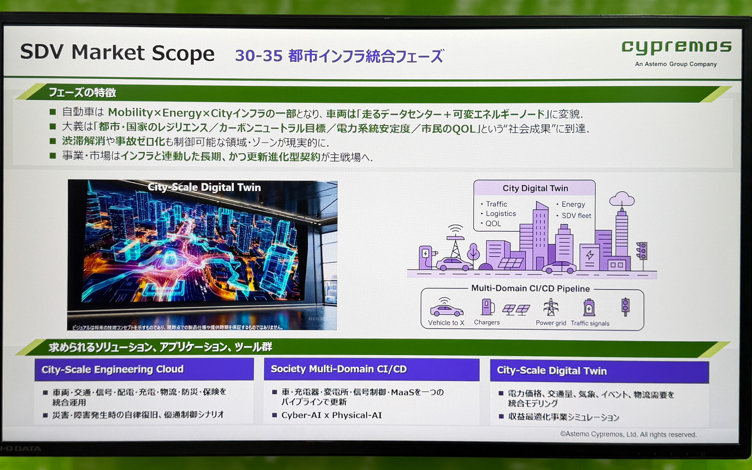
Task: Open the City-Scale Digital Twin image thumbnail
Action: click(x=203, y=255)
